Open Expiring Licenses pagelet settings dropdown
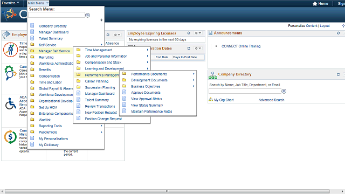The image size is (345, 194). click(198, 33)
